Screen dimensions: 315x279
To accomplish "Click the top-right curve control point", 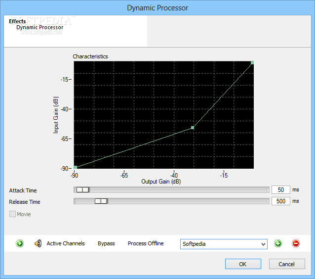I will point(252,63).
